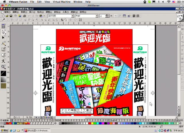This screenshot has height=133, width=184.
Task: Select the black node-edit arrow tool
Action: click(x=3, y=38)
